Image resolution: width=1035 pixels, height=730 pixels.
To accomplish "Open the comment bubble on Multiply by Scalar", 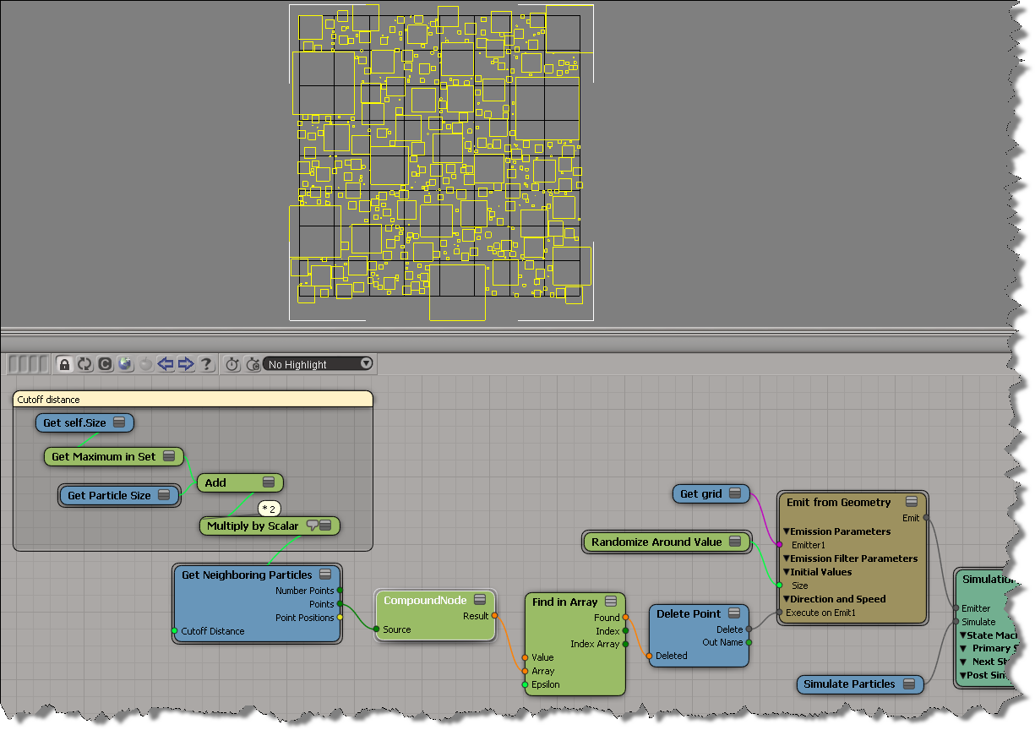I will click(x=312, y=526).
